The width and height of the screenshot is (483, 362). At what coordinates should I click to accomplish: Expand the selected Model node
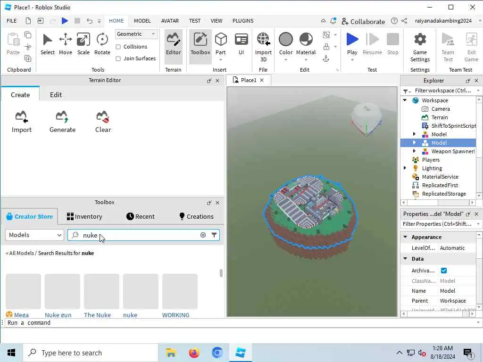[x=414, y=142]
